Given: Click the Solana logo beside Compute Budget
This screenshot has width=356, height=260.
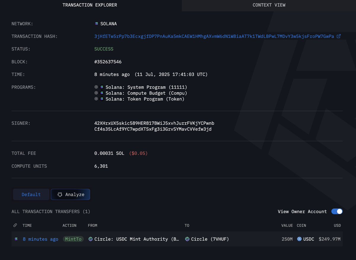Looking at the screenshot, I should 102,93.
